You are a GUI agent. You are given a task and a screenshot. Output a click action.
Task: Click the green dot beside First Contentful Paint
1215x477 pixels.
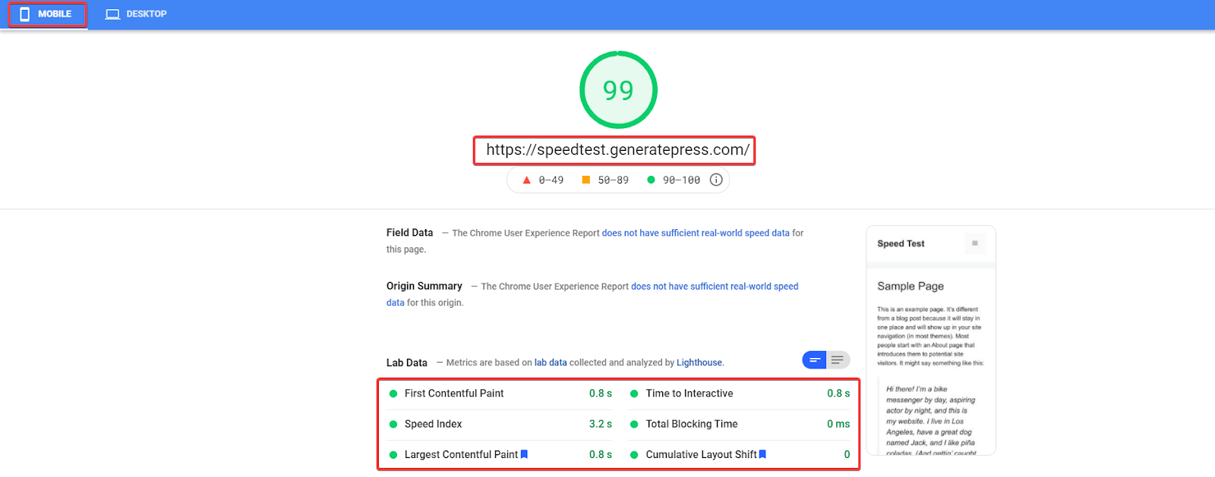tap(393, 394)
